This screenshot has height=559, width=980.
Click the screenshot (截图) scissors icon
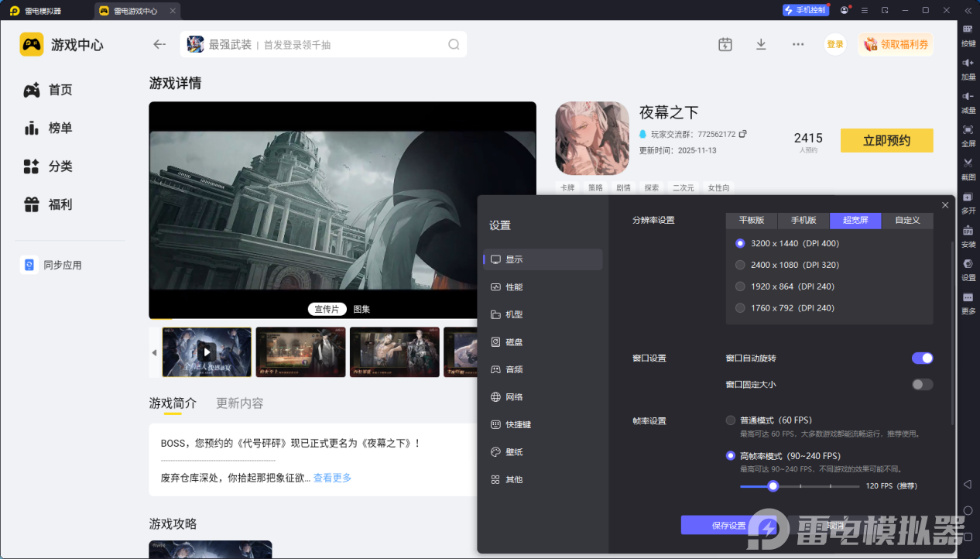pyautogui.click(x=968, y=163)
